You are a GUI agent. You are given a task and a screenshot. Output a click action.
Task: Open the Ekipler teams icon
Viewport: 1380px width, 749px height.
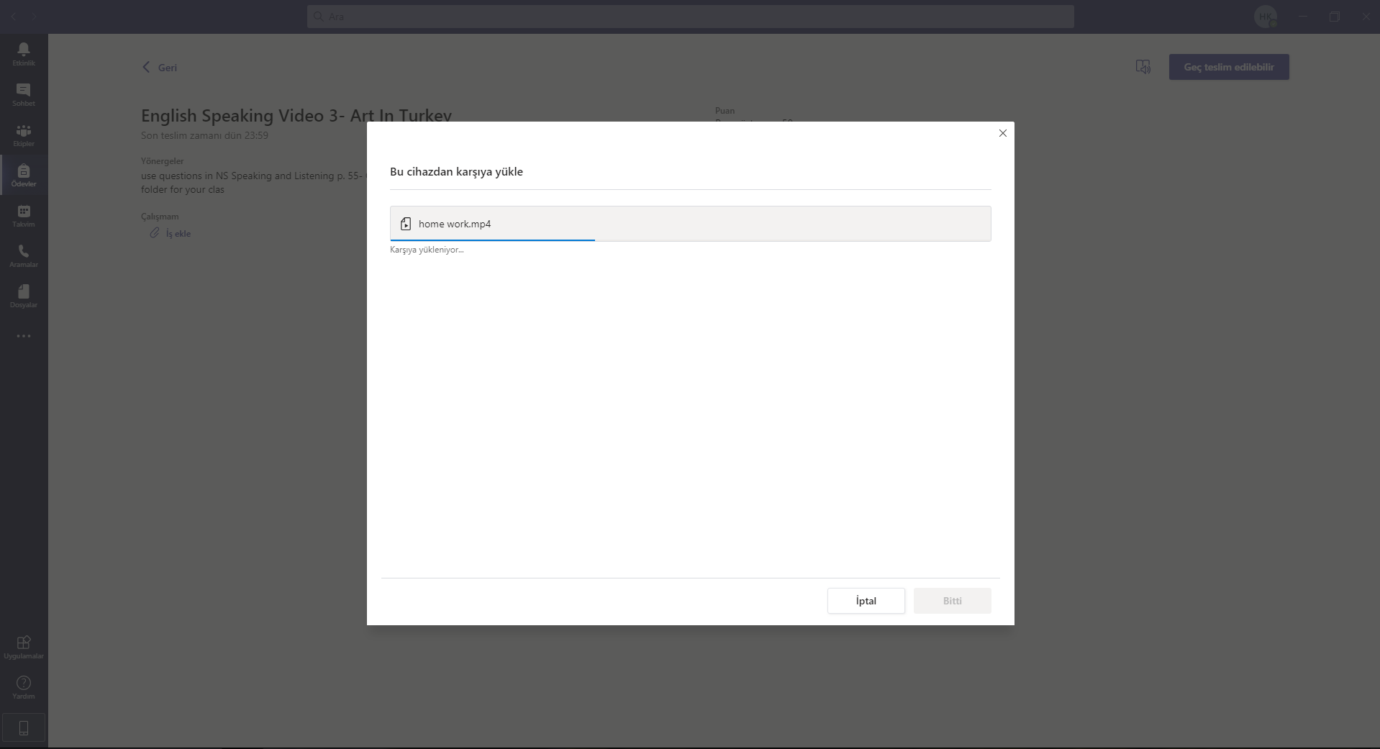click(x=24, y=130)
